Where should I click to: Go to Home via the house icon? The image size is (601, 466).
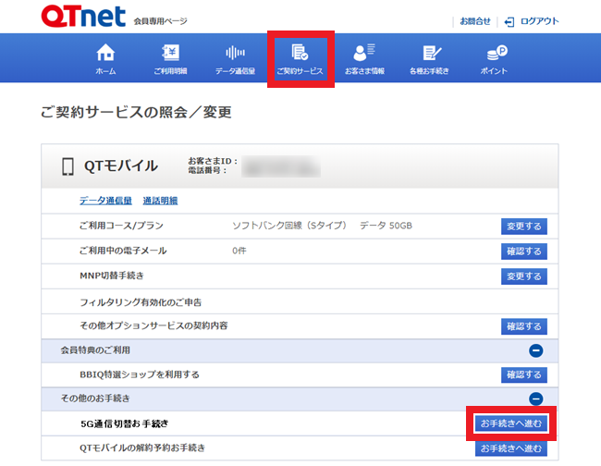point(106,59)
